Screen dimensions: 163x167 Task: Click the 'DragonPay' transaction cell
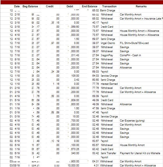pyautogui.click(x=109, y=55)
